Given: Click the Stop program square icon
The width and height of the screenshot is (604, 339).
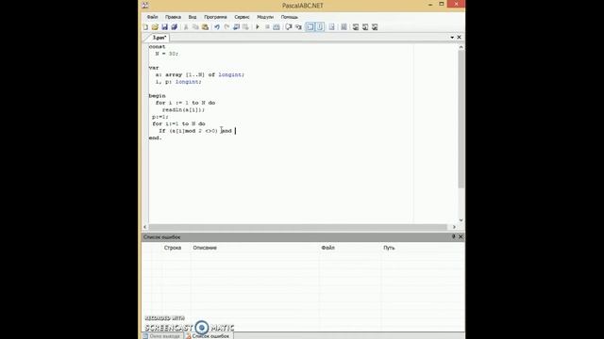Looking at the screenshot, I should (x=267, y=27).
